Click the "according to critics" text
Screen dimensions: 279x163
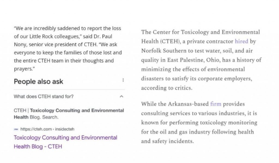pyautogui.click(x=166, y=88)
